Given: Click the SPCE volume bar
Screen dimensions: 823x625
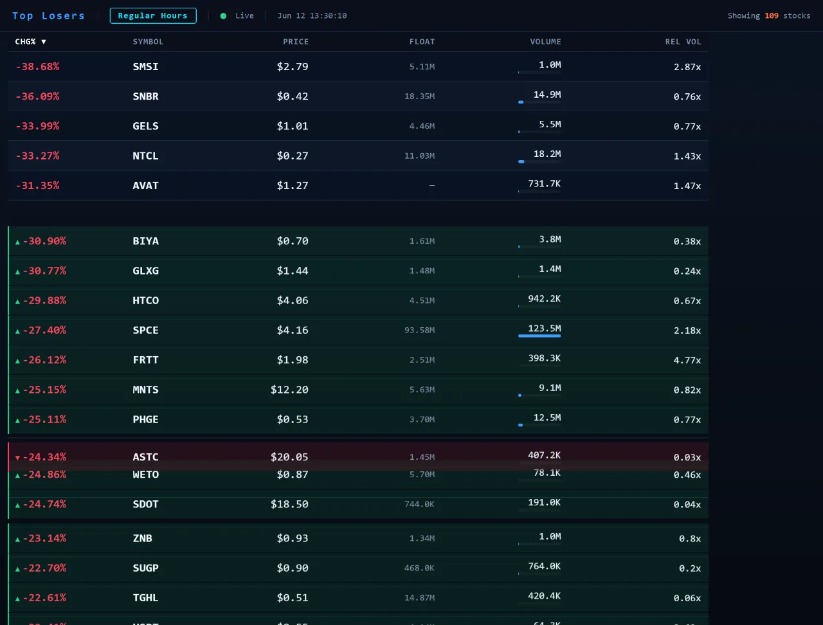Looking at the screenshot, I should [539, 336].
